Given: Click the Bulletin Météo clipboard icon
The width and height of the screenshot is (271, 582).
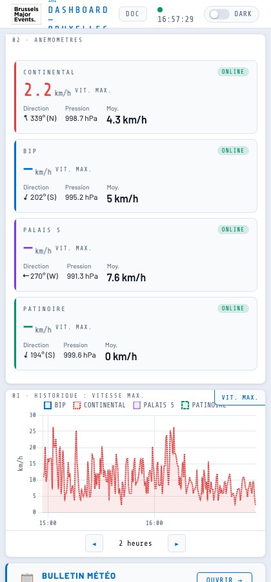Looking at the screenshot, I should pos(26,578).
